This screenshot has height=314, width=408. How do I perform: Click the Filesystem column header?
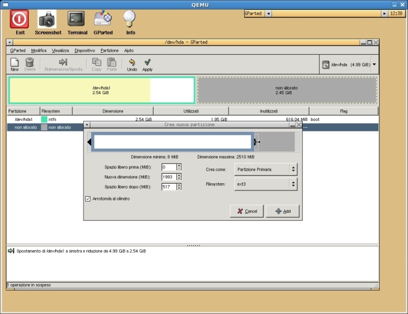[x=56, y=111]
